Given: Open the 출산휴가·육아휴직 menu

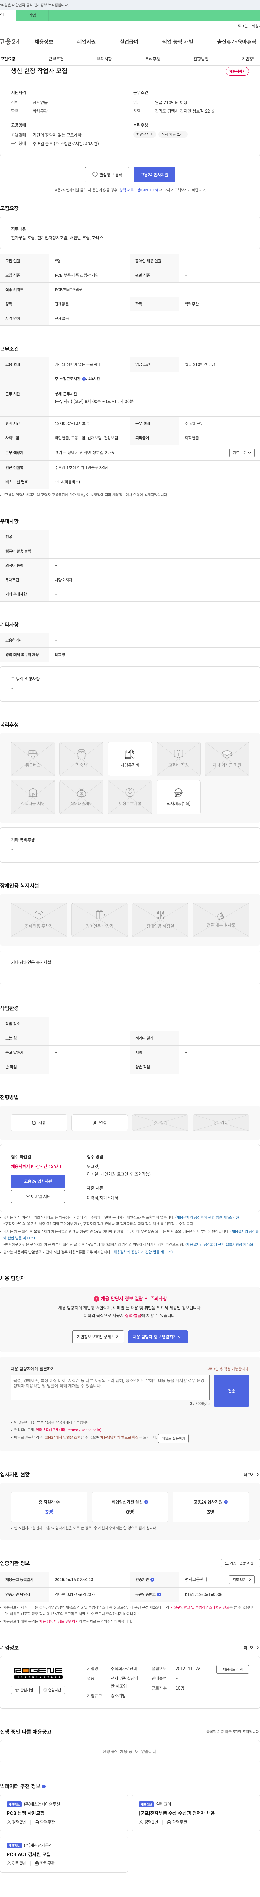Looking at the screenshot, I should point(236,42).
